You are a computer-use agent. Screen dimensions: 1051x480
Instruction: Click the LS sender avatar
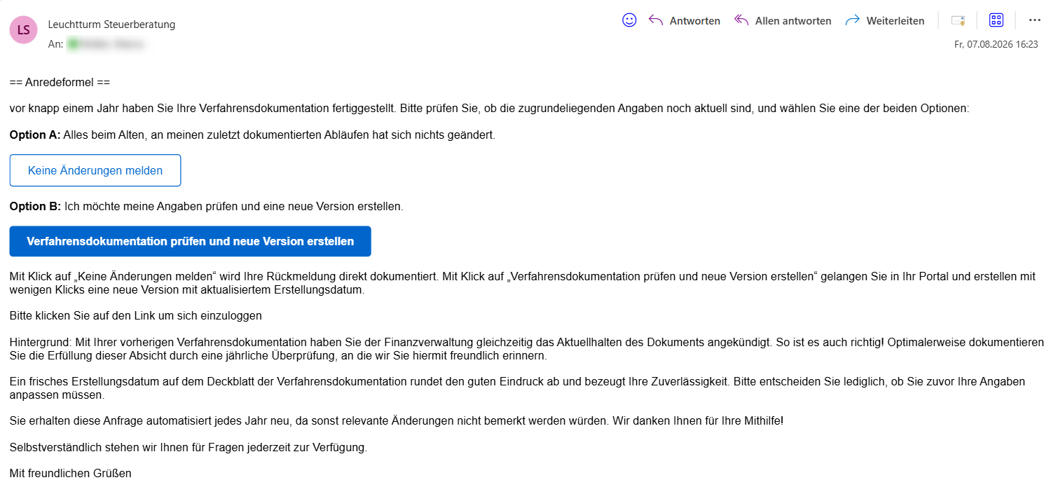23,29
